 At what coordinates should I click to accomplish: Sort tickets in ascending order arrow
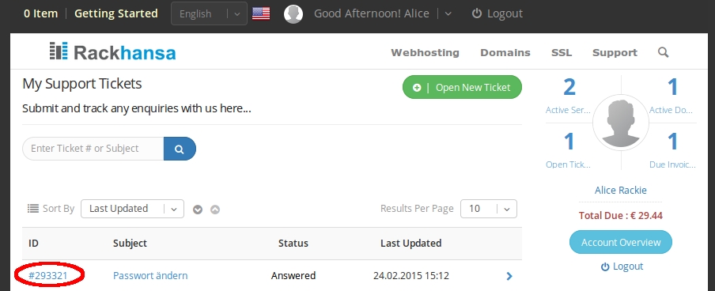tap(215, 210)
